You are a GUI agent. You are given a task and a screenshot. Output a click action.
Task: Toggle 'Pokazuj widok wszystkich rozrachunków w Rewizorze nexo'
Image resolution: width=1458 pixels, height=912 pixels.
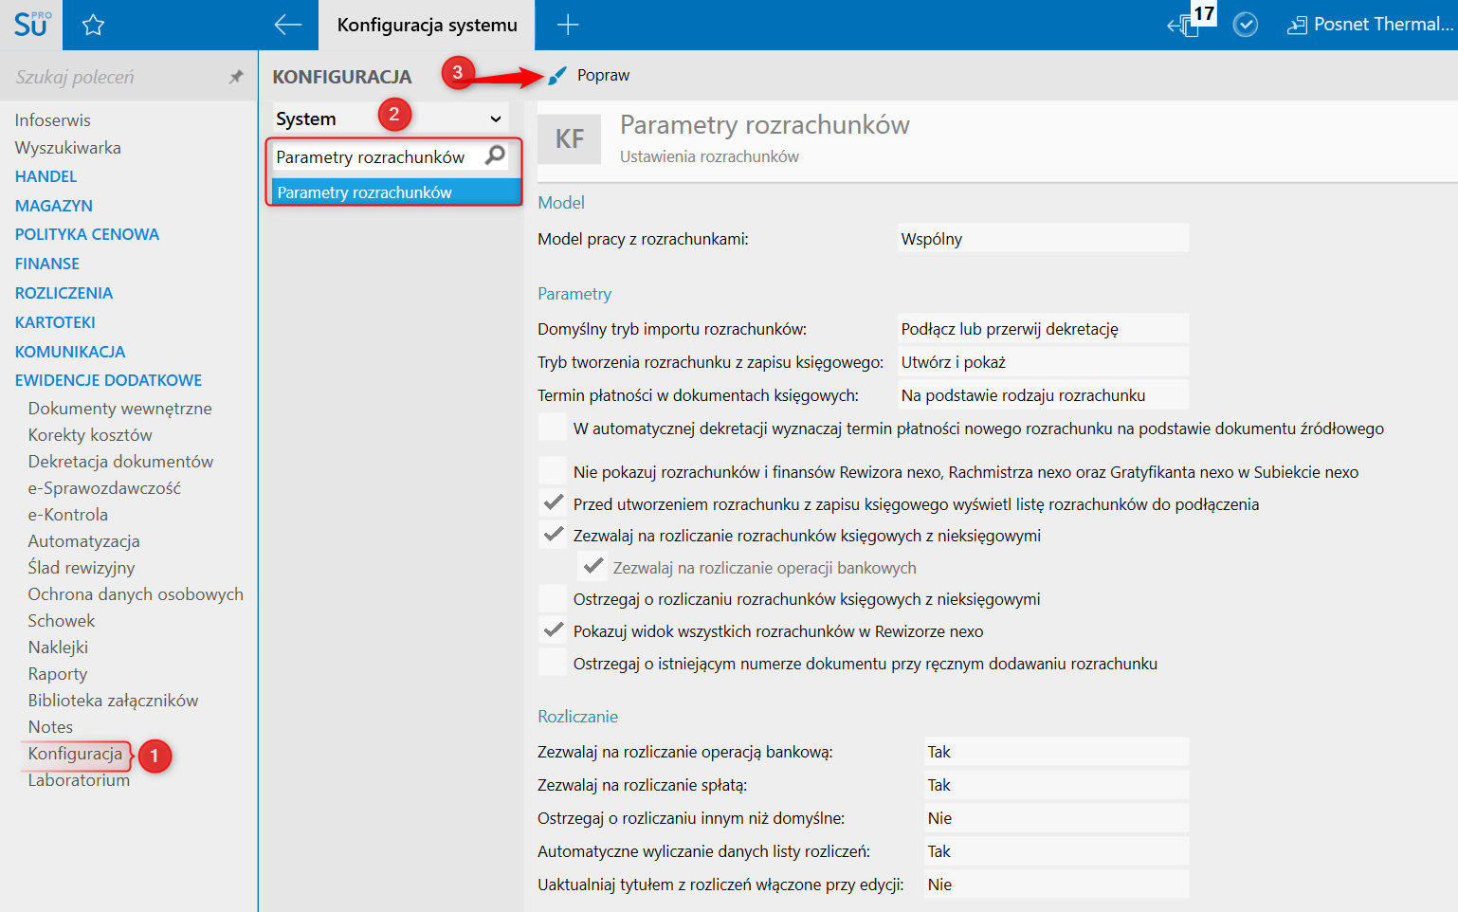(553, 631)
